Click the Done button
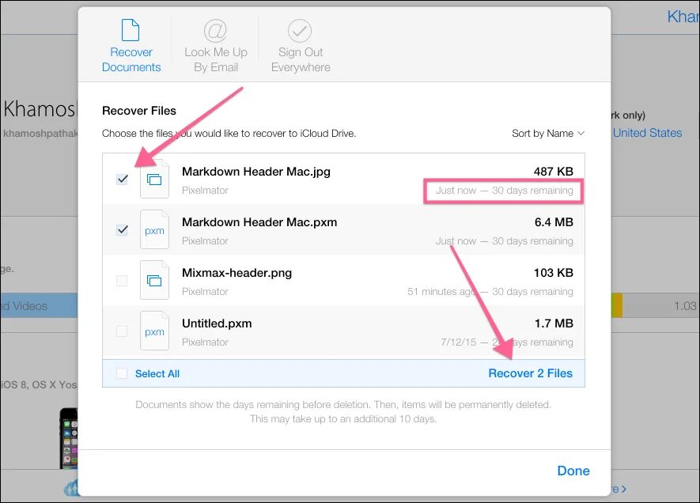700x503 pixels. (573, 471)
